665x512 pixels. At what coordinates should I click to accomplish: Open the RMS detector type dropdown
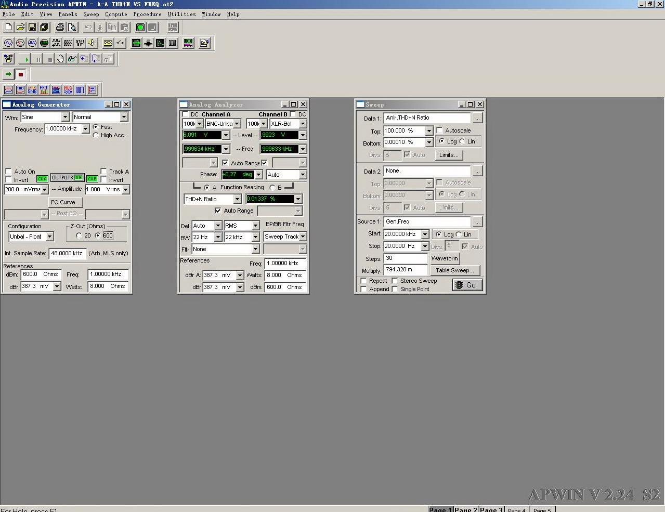255,226
